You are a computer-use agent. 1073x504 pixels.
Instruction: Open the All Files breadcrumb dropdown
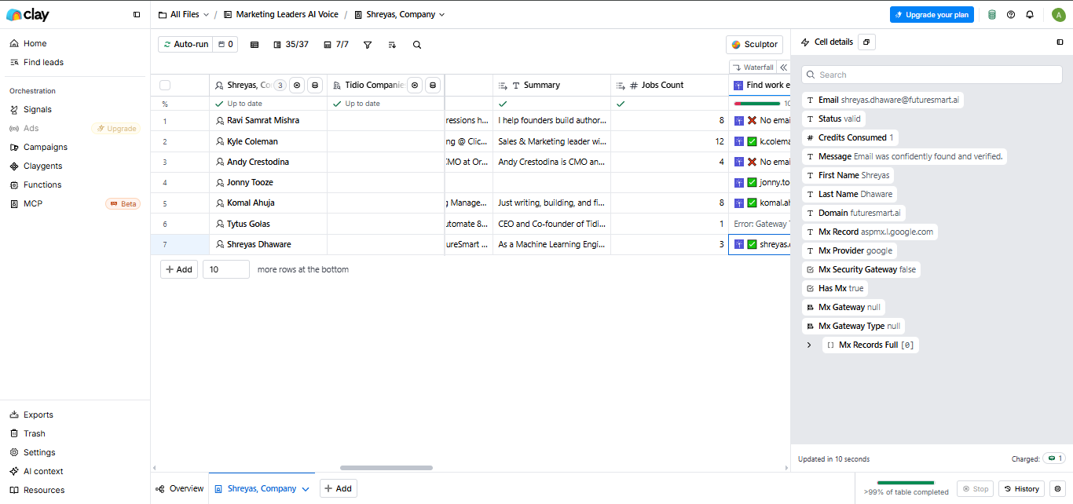[184, 14]
